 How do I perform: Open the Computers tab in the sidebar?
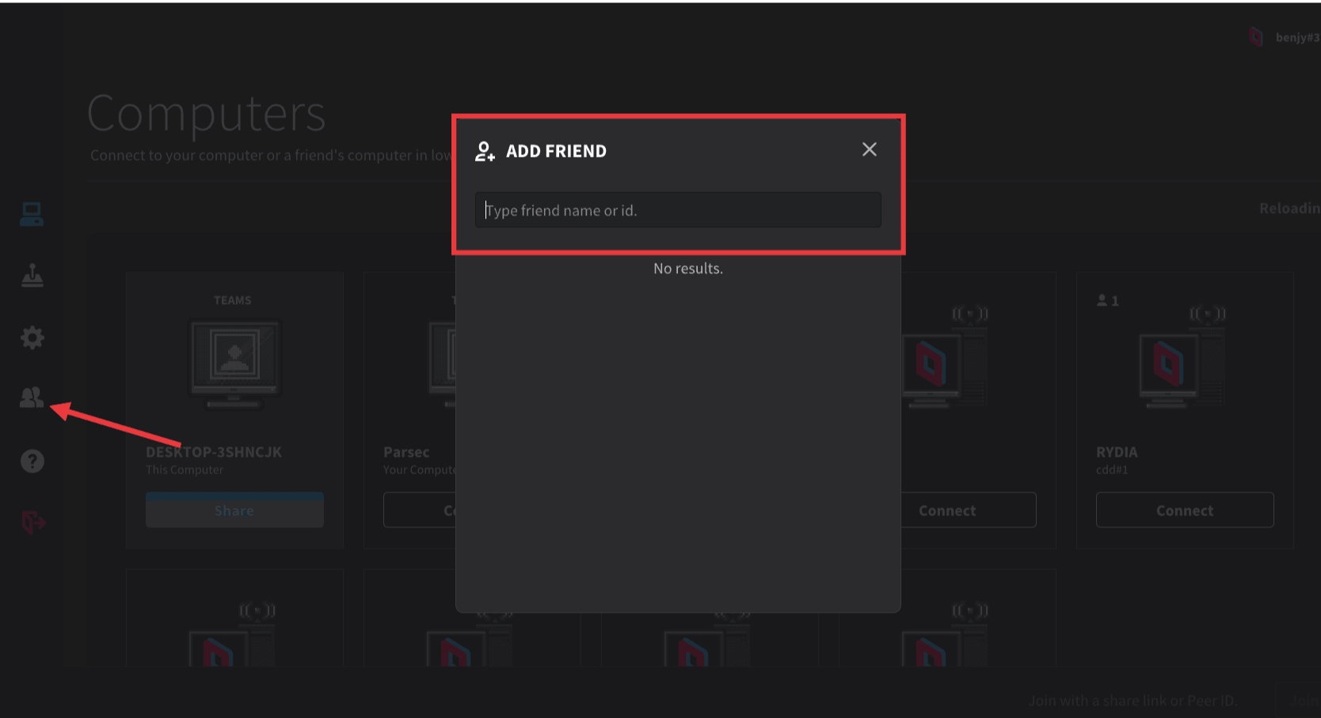coord(32,214)
